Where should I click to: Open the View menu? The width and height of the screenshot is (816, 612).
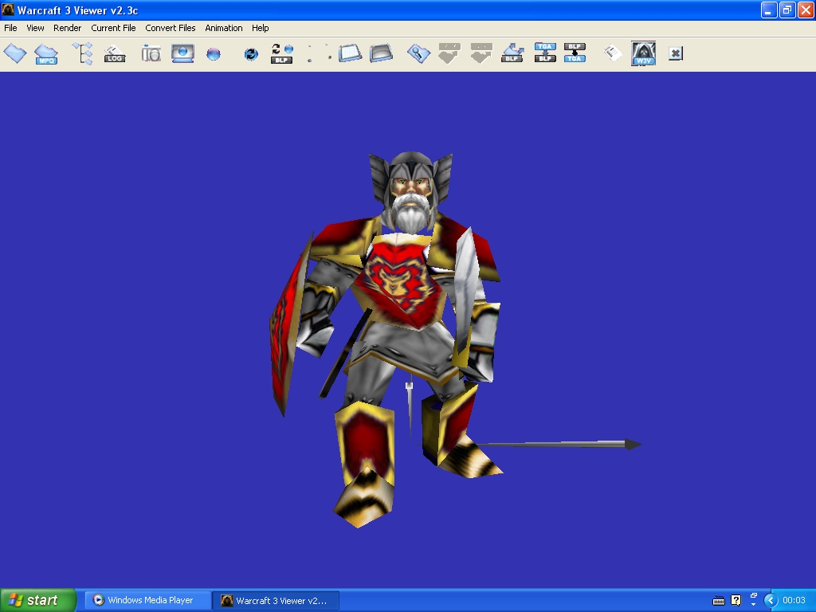pos(35,28)
